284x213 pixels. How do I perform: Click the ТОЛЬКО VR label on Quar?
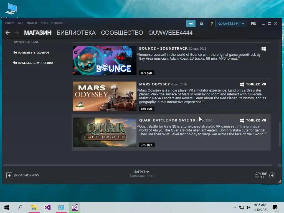coord(256,120)
